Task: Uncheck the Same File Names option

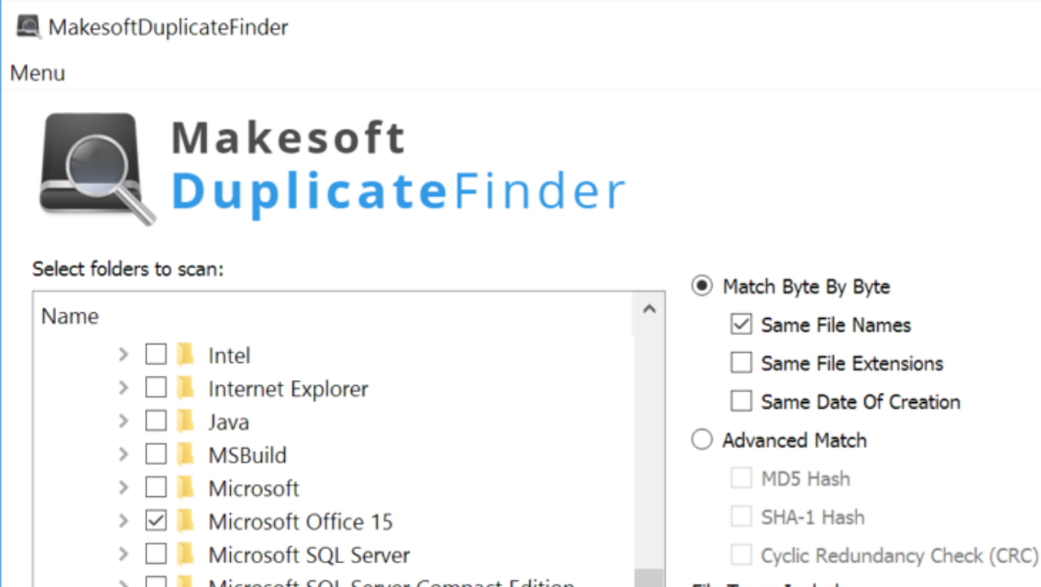Action: click(741, 324)
